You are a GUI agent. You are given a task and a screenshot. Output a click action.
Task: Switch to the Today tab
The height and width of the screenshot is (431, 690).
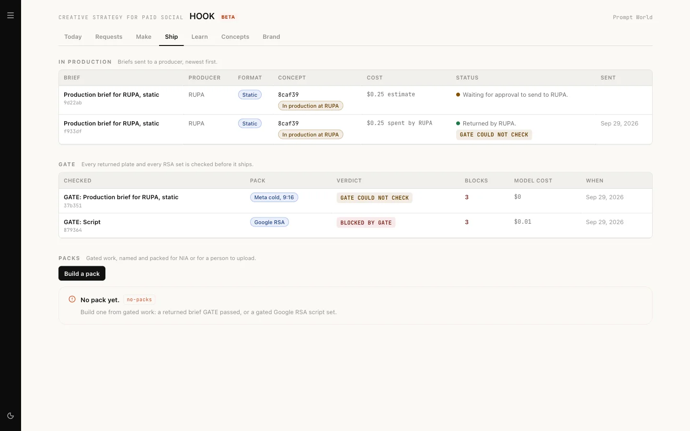point(73,37)
